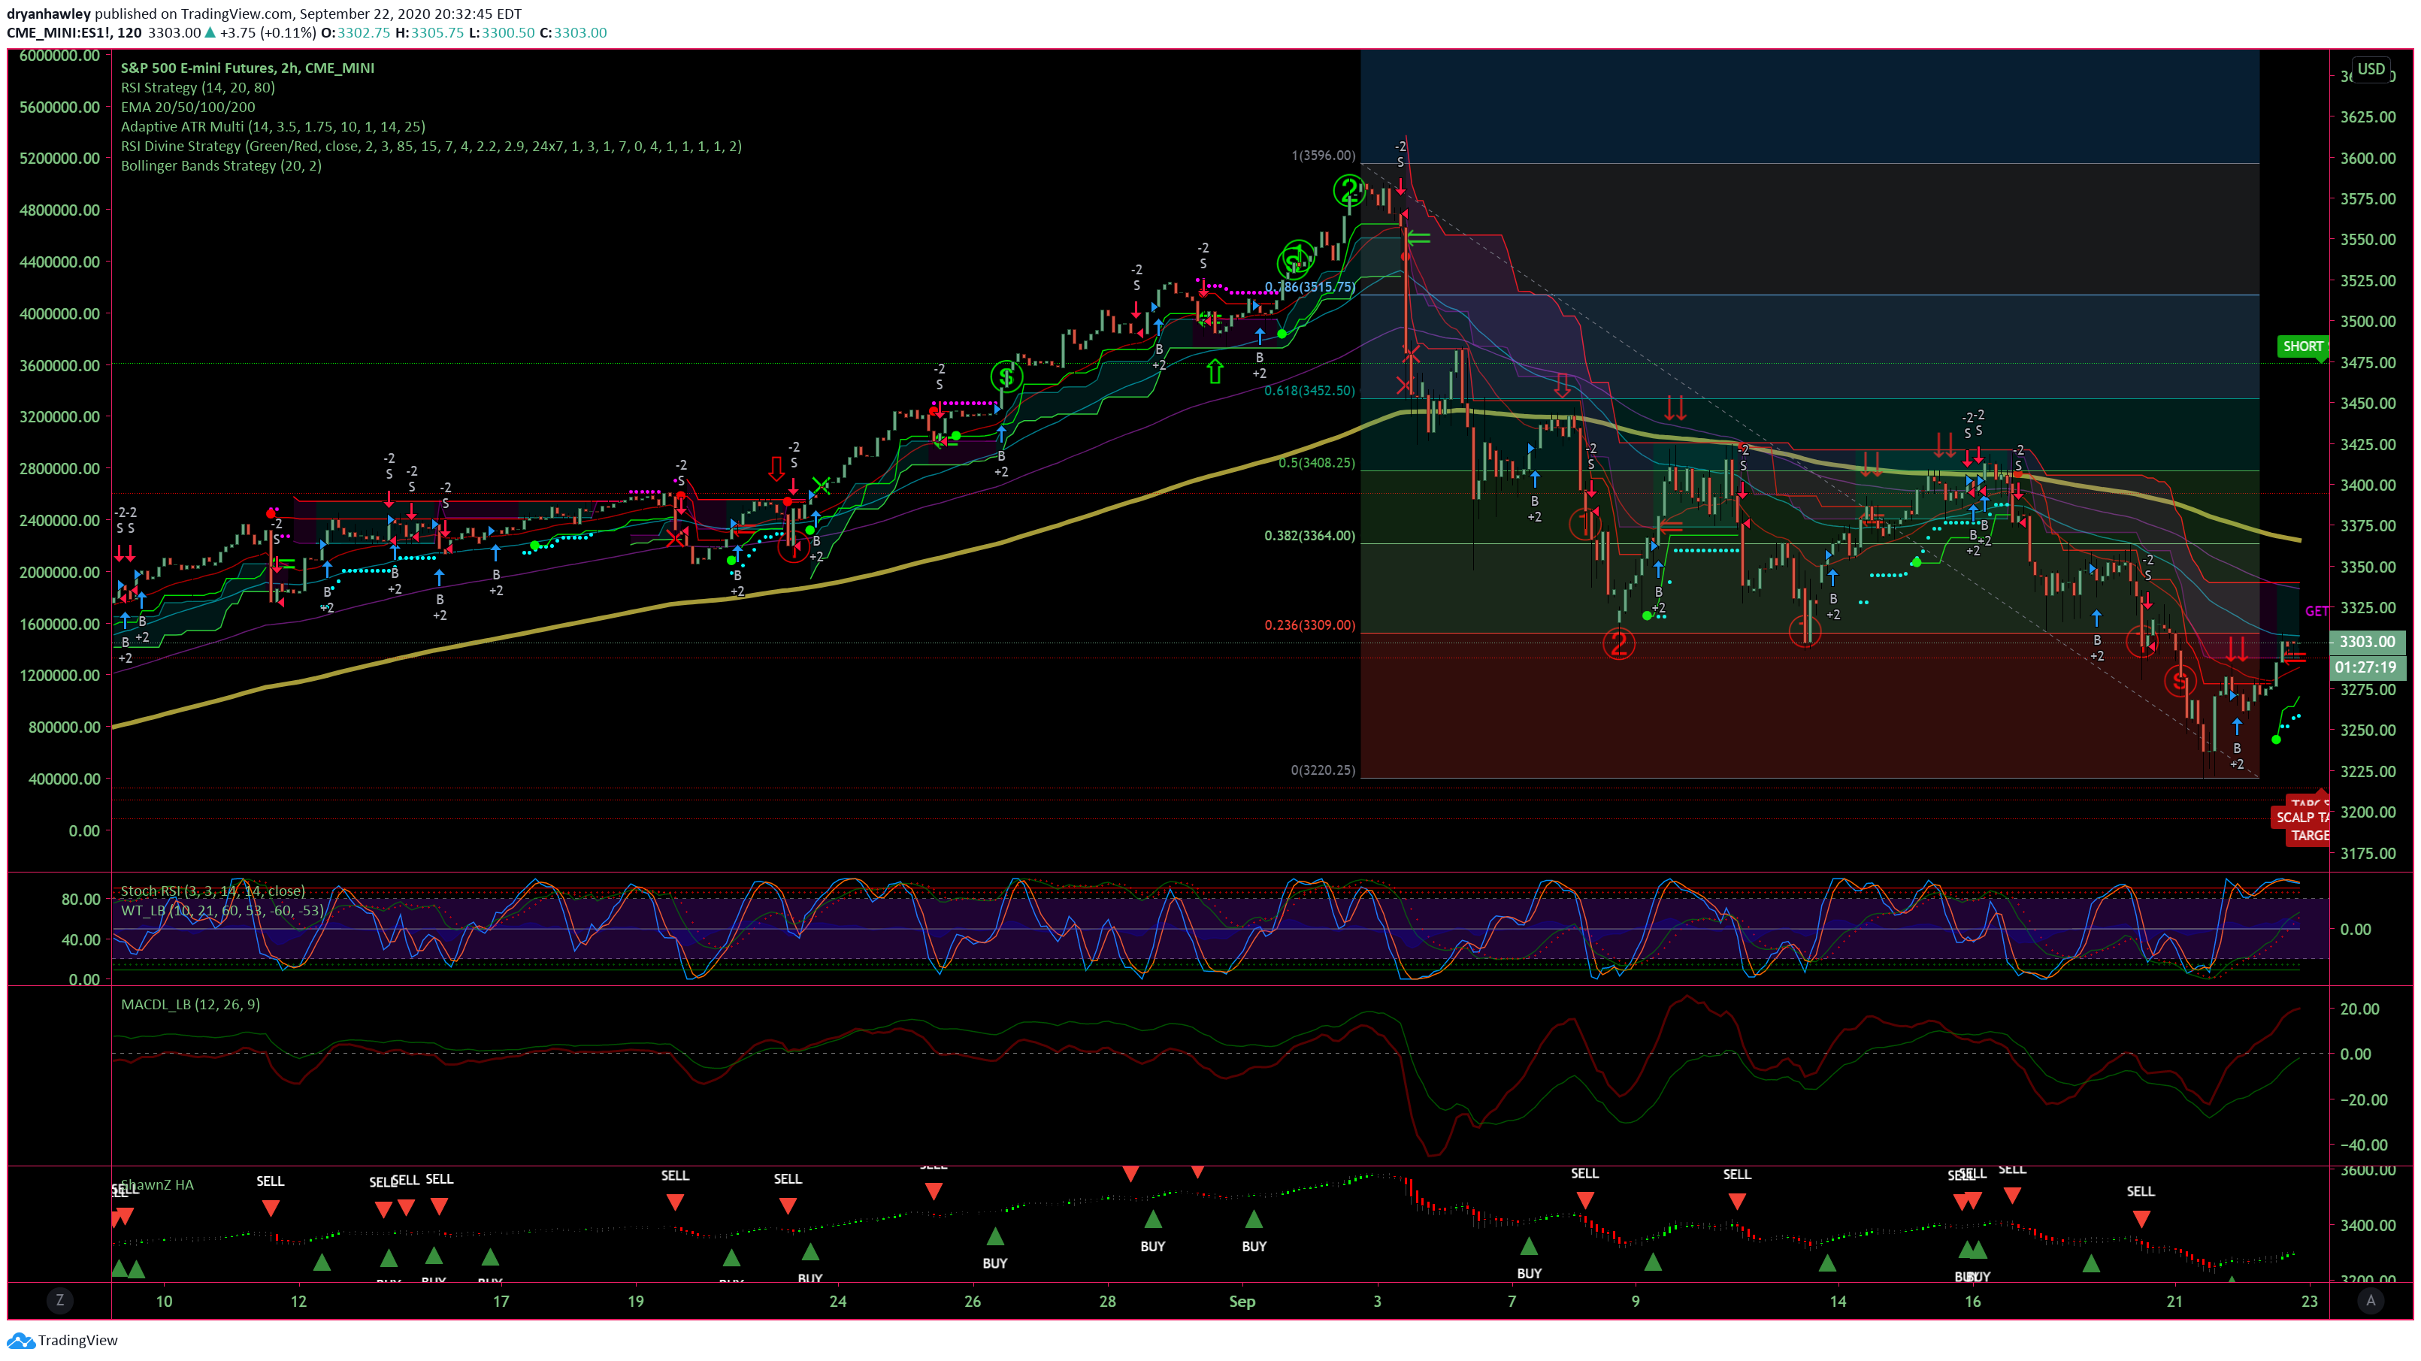Click the 6000000.00 left axis label
The height and width of the screenshot is (1361, 2421).
tap(59, 56)
